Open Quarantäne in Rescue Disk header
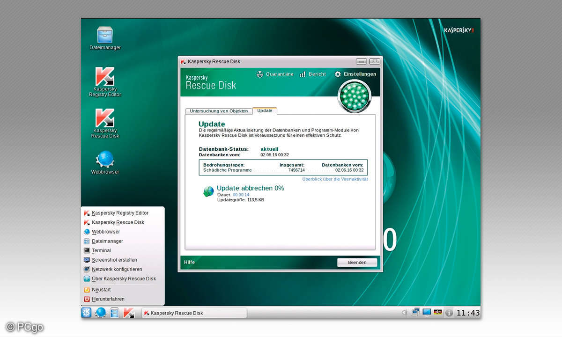Image resolution: width=562 pixels, height=337 pixels. [275, 74]
